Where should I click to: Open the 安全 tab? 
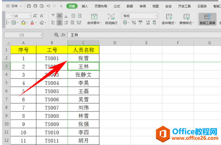click(x=168, y=6)
